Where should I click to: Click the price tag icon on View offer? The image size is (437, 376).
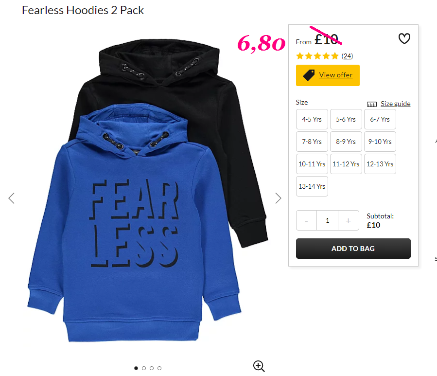pyautogui.click(x=309, y=75)
